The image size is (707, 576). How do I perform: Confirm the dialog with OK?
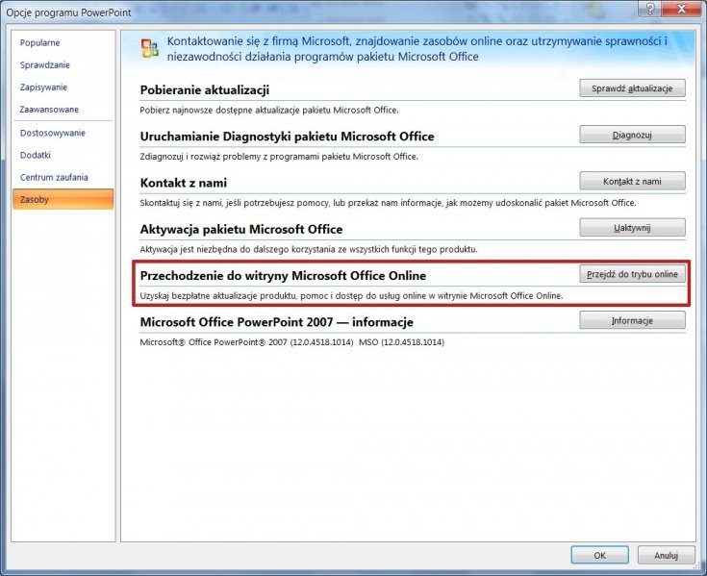click(x=599, y=555)
